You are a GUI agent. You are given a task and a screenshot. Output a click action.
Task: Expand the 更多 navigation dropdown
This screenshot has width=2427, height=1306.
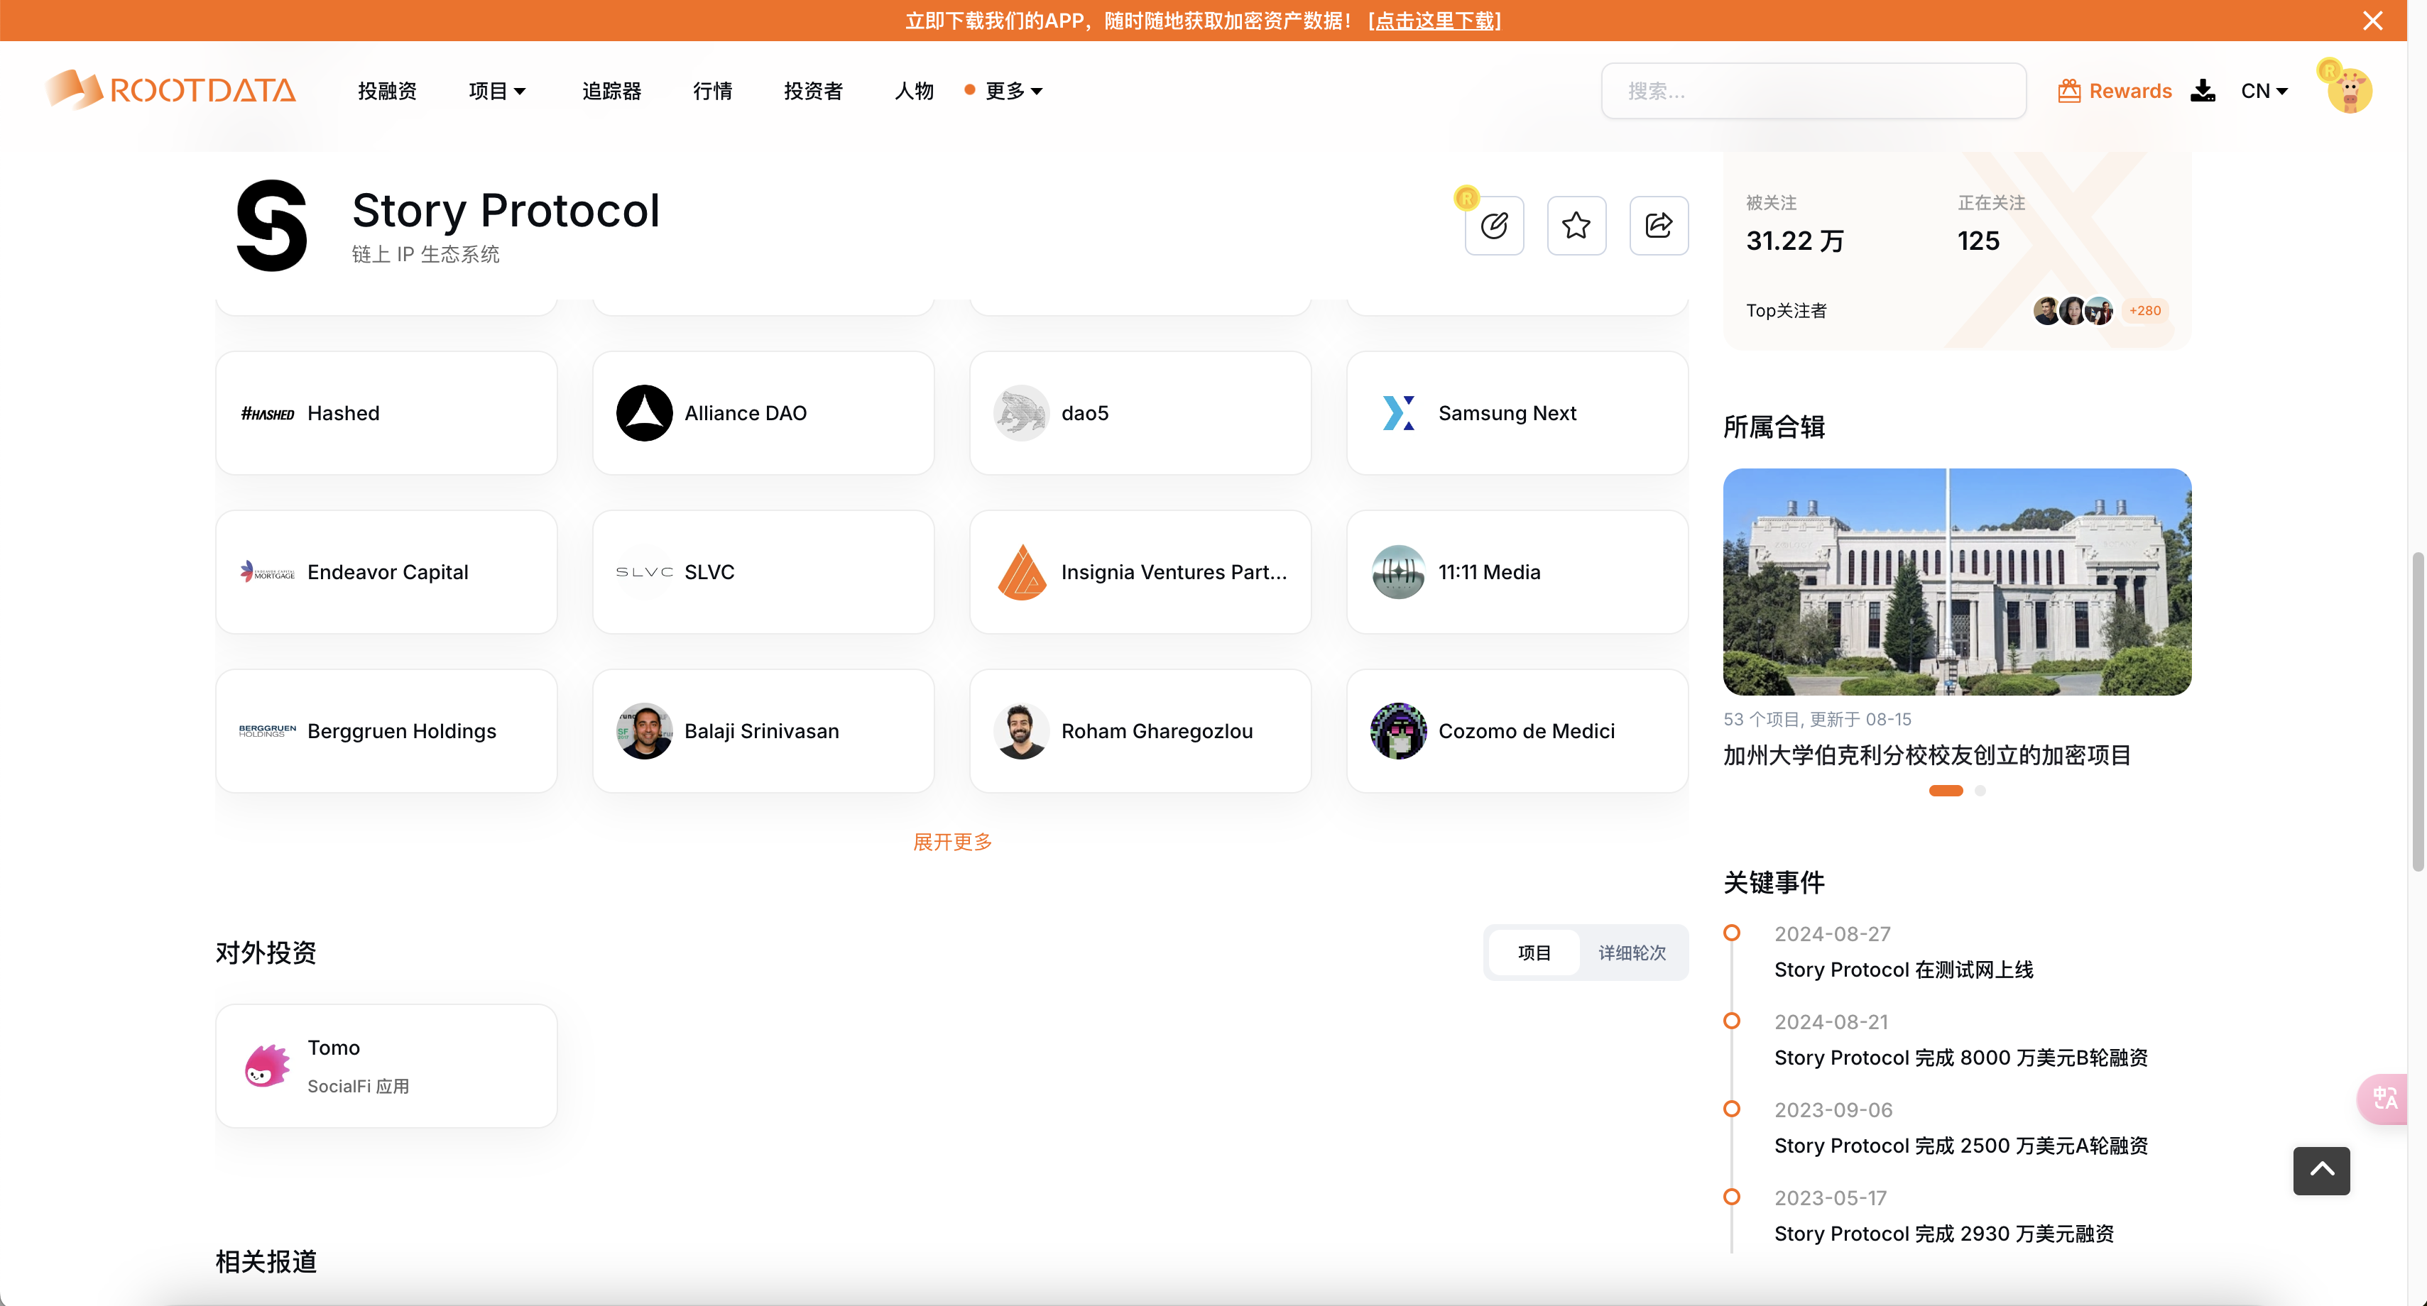pos(1013,90)
